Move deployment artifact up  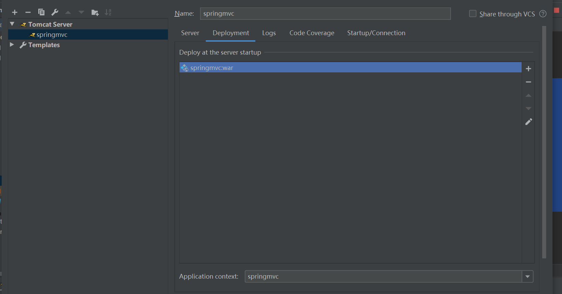click(528, 95)
